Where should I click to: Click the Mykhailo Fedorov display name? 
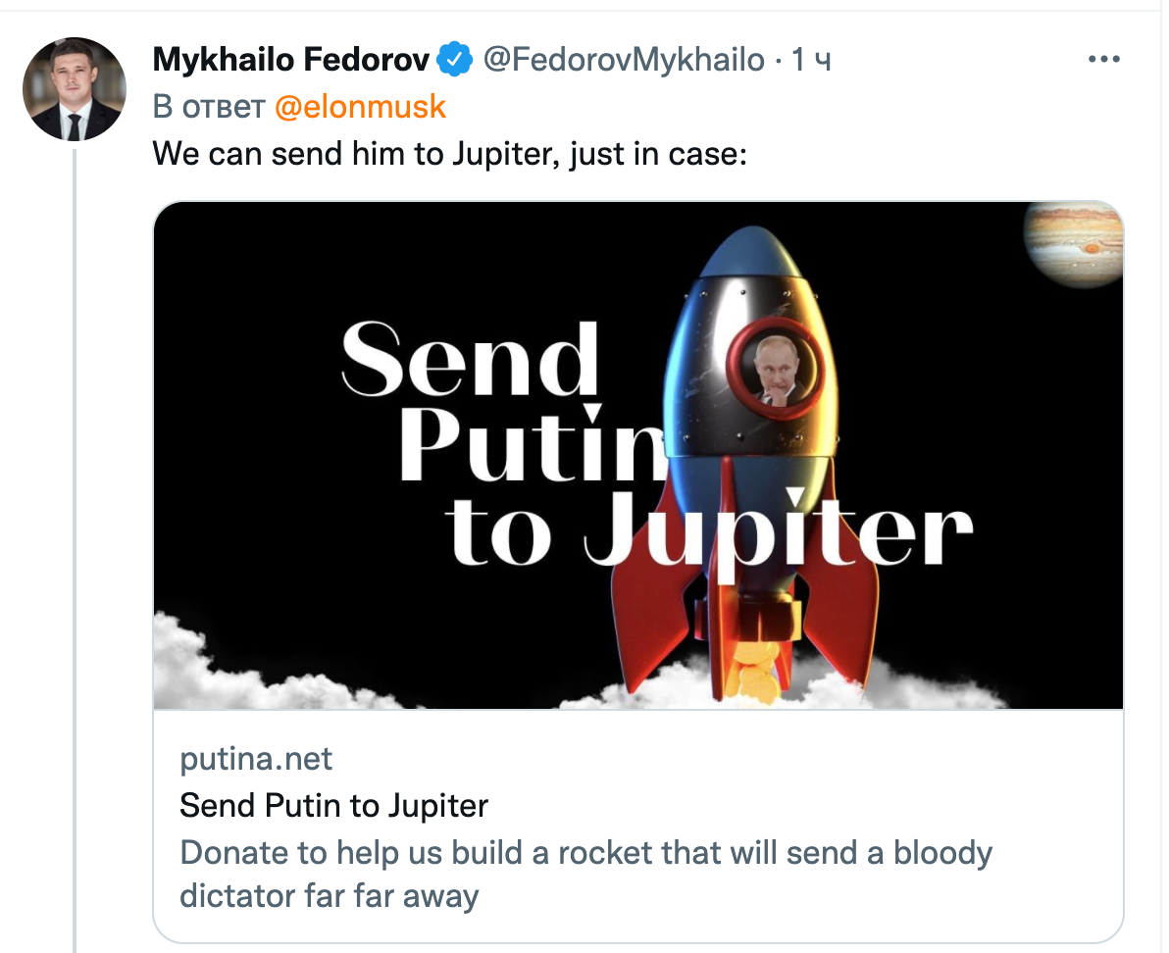[290, 60]
